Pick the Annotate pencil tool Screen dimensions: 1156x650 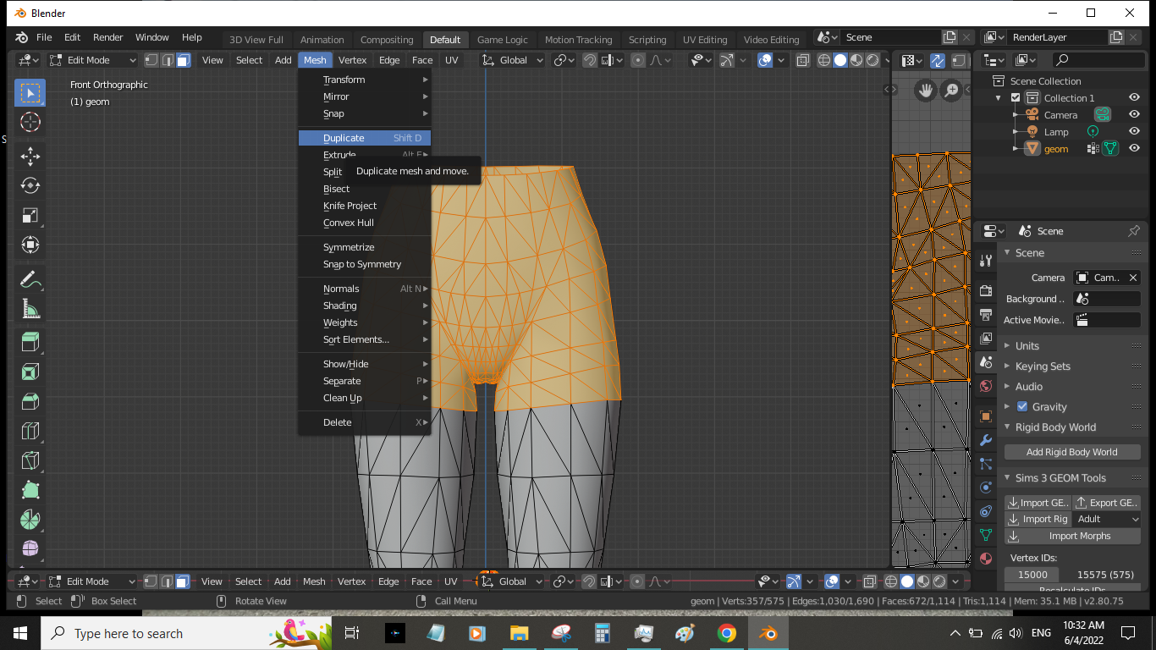[30, 279]
